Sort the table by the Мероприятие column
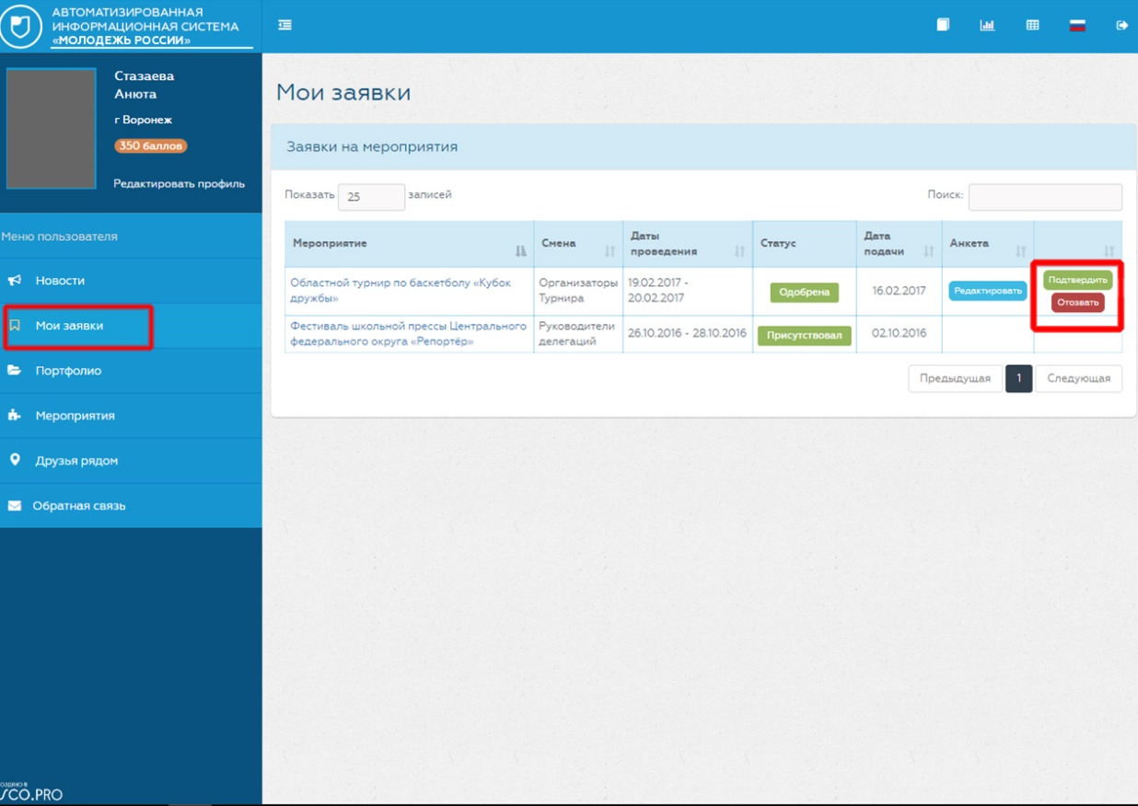 click(x=409, y=244)
